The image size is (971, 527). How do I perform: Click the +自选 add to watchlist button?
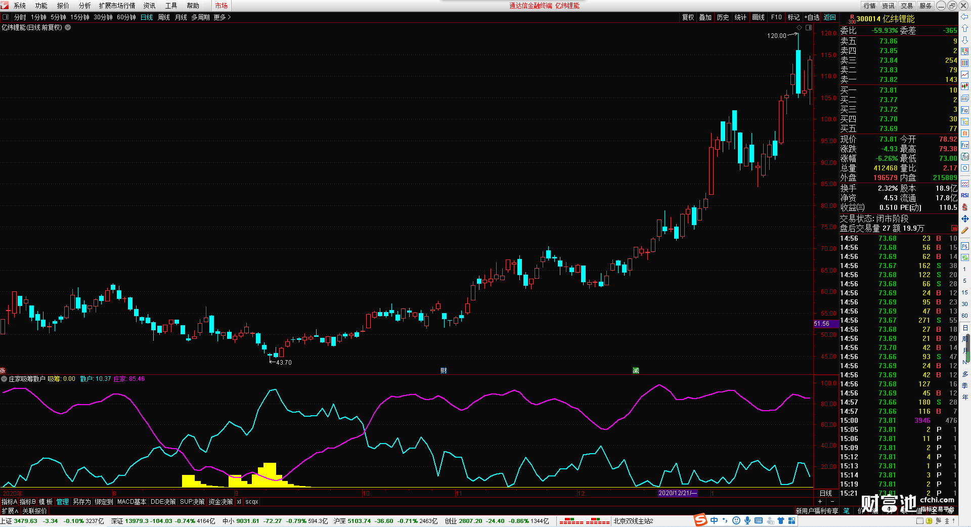click(x=812, y=17)
